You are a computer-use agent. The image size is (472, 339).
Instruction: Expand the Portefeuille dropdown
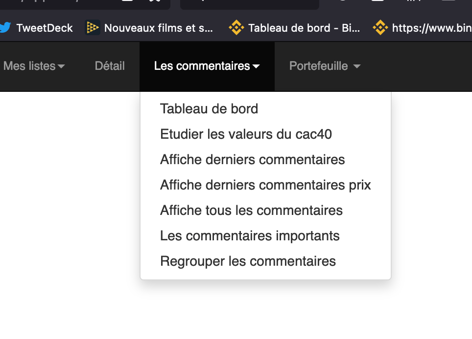(x=325, y=66)
